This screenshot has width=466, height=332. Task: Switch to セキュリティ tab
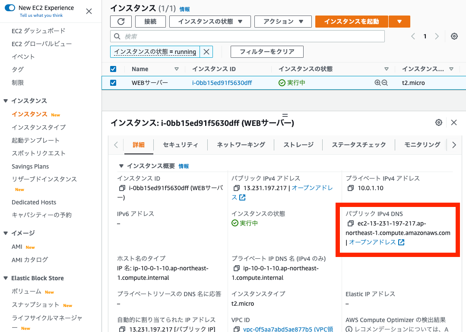point(181,145)
